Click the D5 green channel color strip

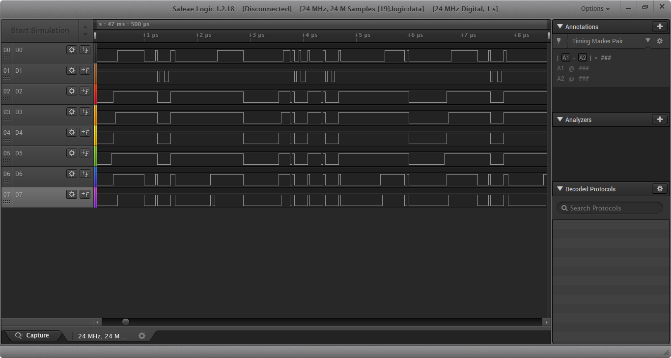click(95, 156)
